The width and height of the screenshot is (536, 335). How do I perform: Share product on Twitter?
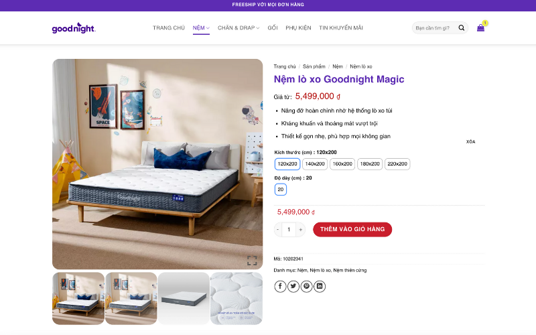pos(293,286)
